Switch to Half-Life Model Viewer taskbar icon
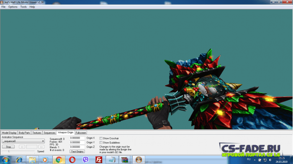This screenshot has height=164, width=293. 139,160
